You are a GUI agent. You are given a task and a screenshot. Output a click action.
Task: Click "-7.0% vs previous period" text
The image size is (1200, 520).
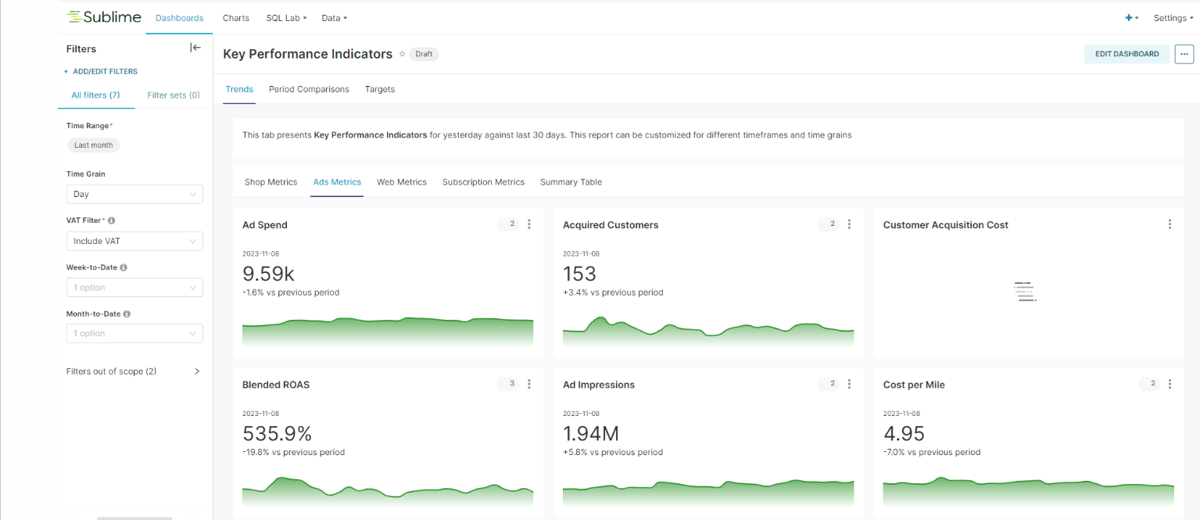(932, 452)
